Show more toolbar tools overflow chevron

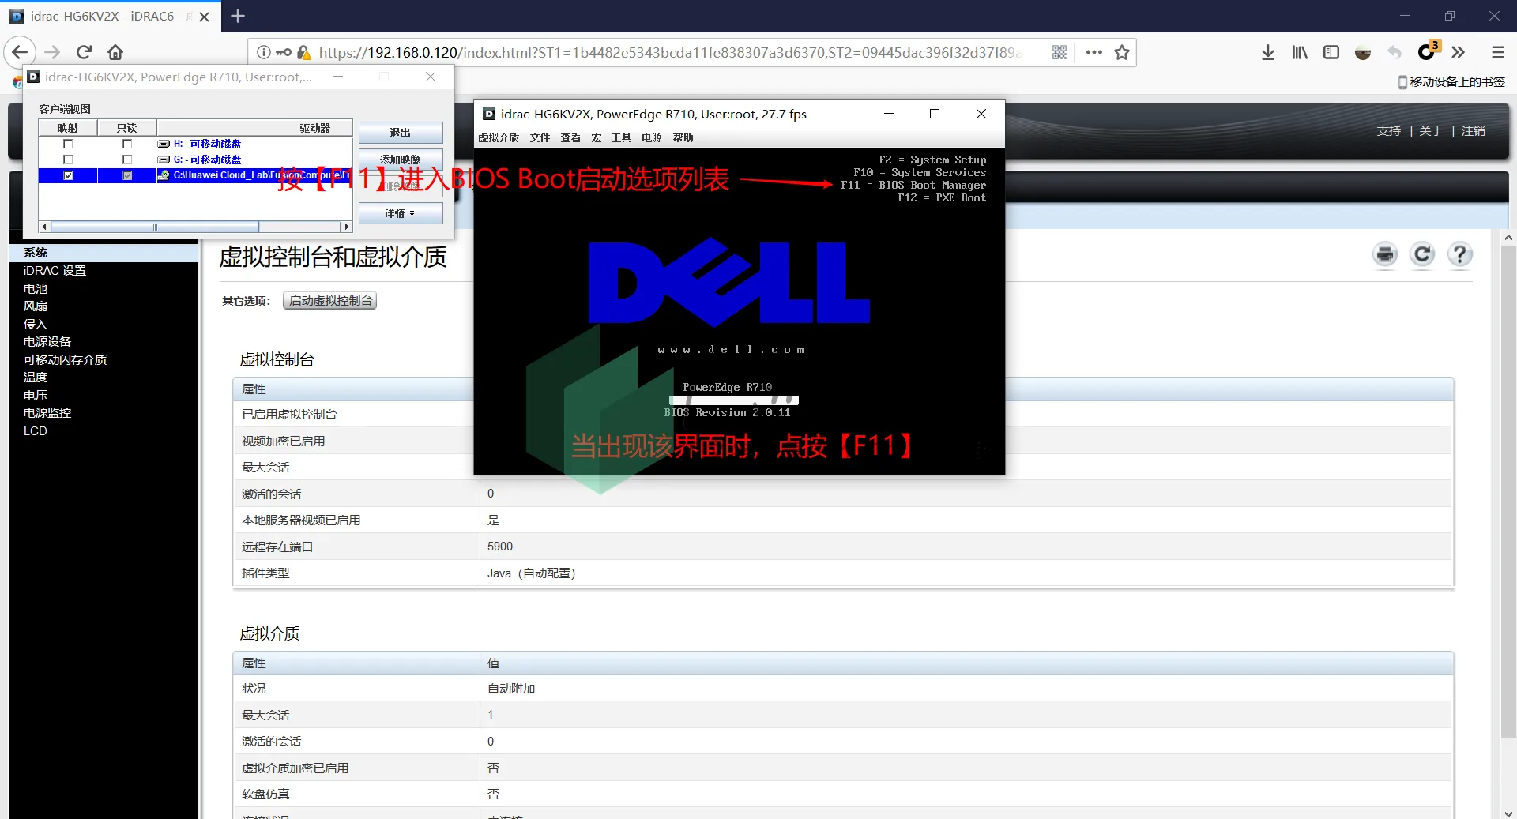(x=1459, y=52)
